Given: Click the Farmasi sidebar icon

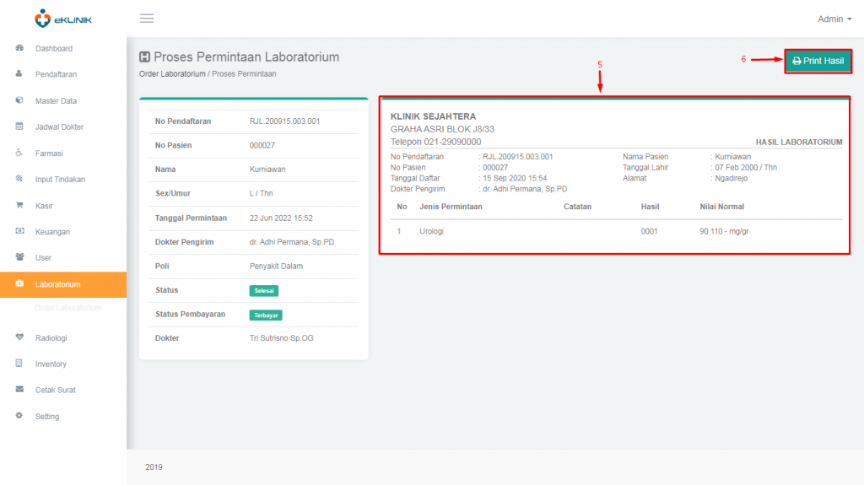Looking at the screenshot, I should click(19, 153).
